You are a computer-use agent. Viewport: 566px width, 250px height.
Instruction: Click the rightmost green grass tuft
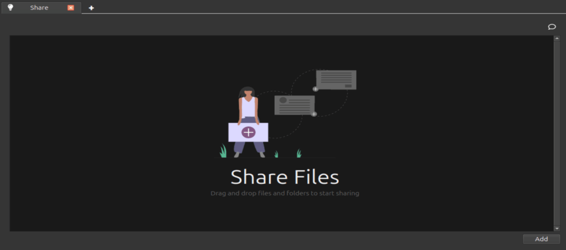pos(299,153)
